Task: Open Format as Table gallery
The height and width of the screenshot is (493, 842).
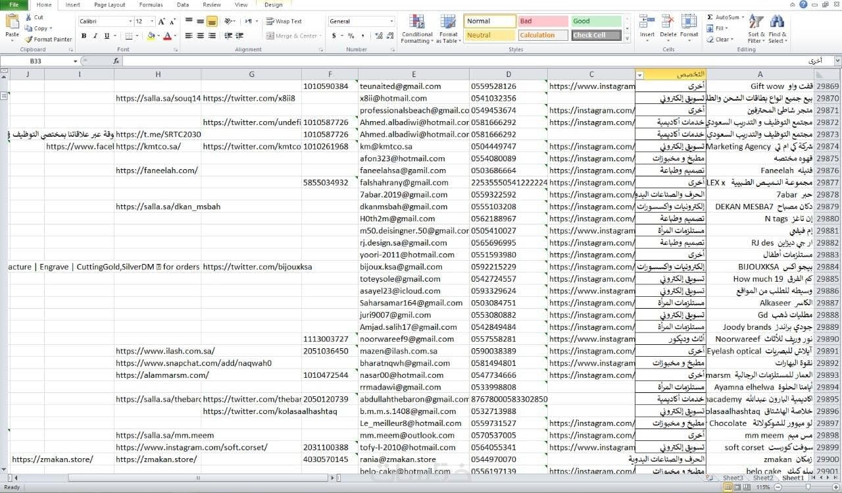Action: point(448,29)
